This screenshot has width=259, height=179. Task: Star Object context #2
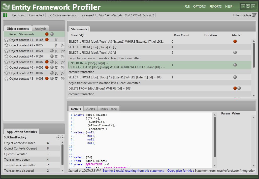(6, 45)
